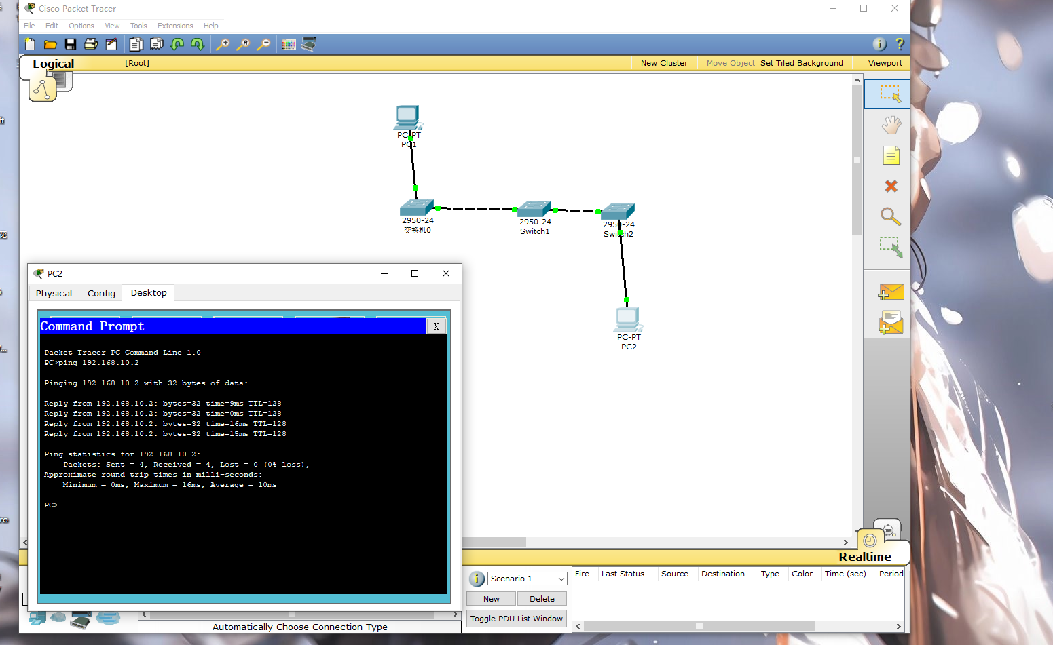Reset zoom with the R magnifier
Image resolution: width=1053 pixels, height=645 pixels.
coord(243,44)
